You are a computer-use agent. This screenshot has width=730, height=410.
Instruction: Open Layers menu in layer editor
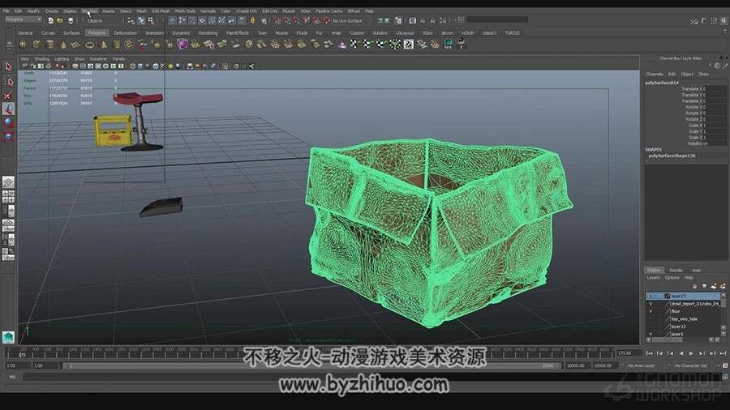653,277
